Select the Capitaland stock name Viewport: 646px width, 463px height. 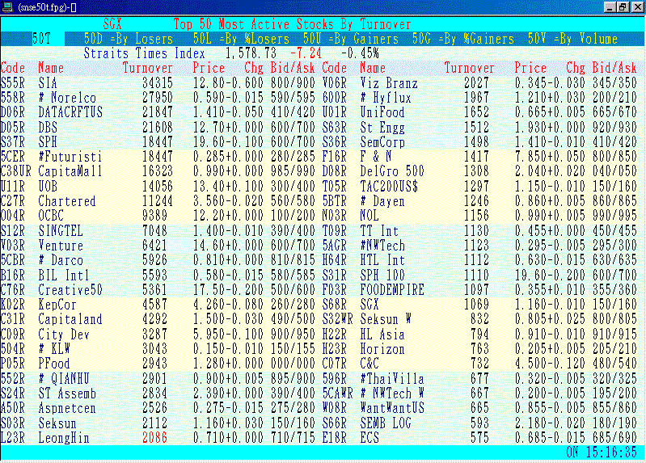70,319
